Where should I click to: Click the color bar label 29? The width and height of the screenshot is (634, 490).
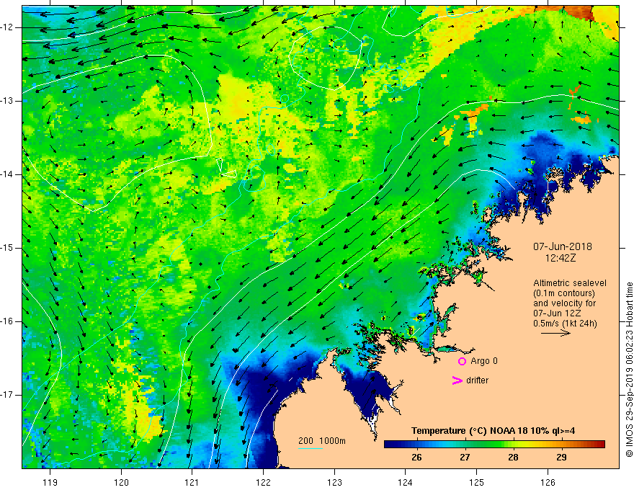pyautogui.click(x=561, y=458)
